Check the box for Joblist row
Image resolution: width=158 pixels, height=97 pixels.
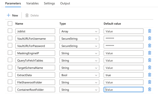pyautogui.click(x=10, y=31)
